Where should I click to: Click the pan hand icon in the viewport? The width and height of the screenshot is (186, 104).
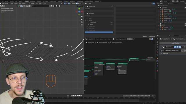pos(82,19)
